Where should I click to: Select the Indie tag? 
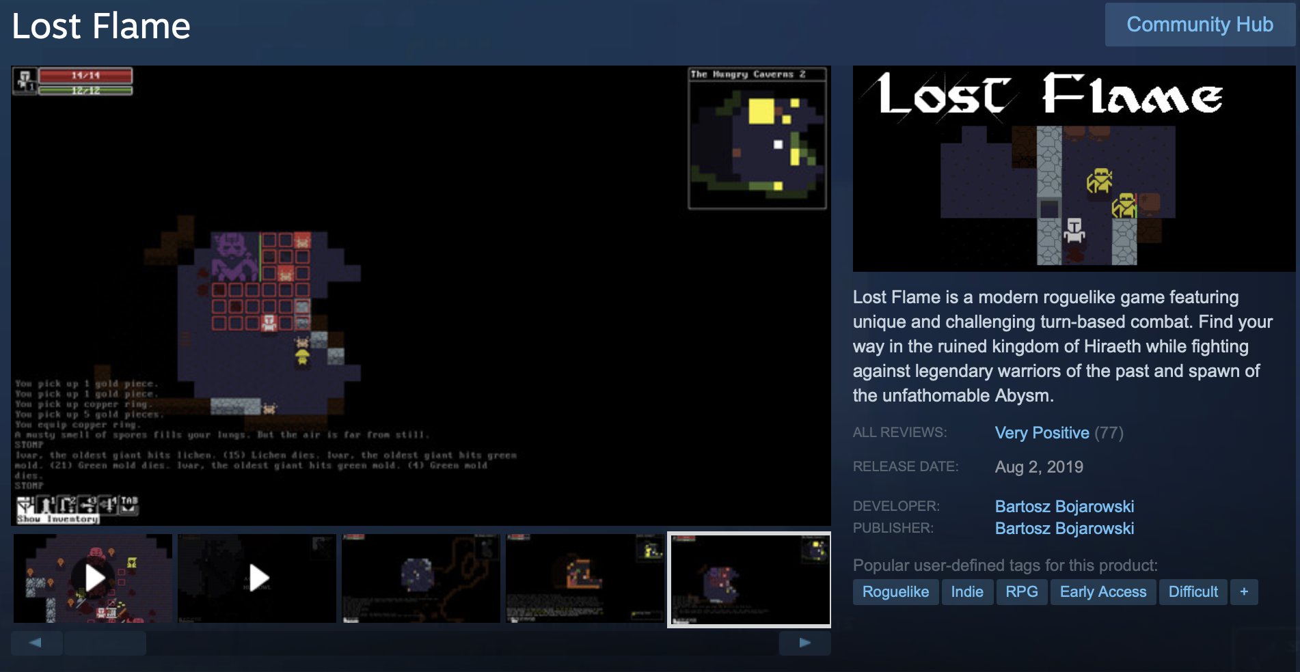[967, 592]
